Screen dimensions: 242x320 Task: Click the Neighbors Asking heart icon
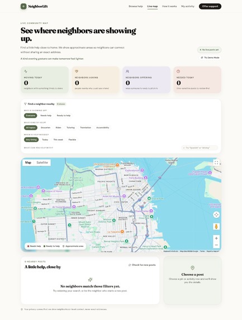pyautogui.click(x=77, y=71)
